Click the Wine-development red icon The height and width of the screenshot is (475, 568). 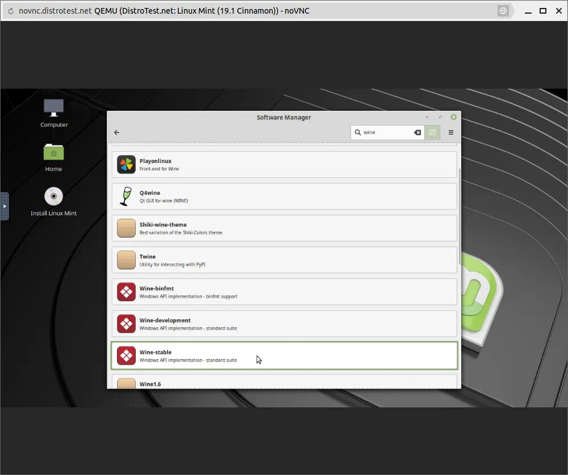pyautogui.click(x=126, y=324)
